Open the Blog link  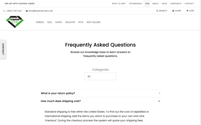(x=164, y=4)
